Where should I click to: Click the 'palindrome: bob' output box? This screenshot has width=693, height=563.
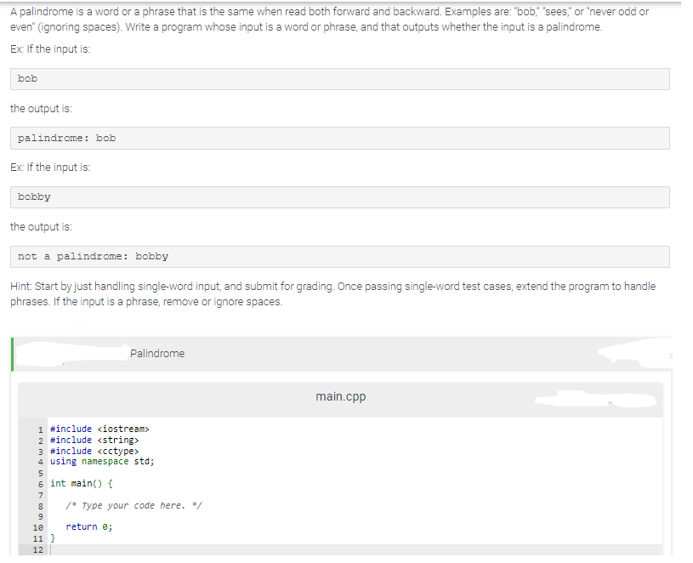point(339,139)
